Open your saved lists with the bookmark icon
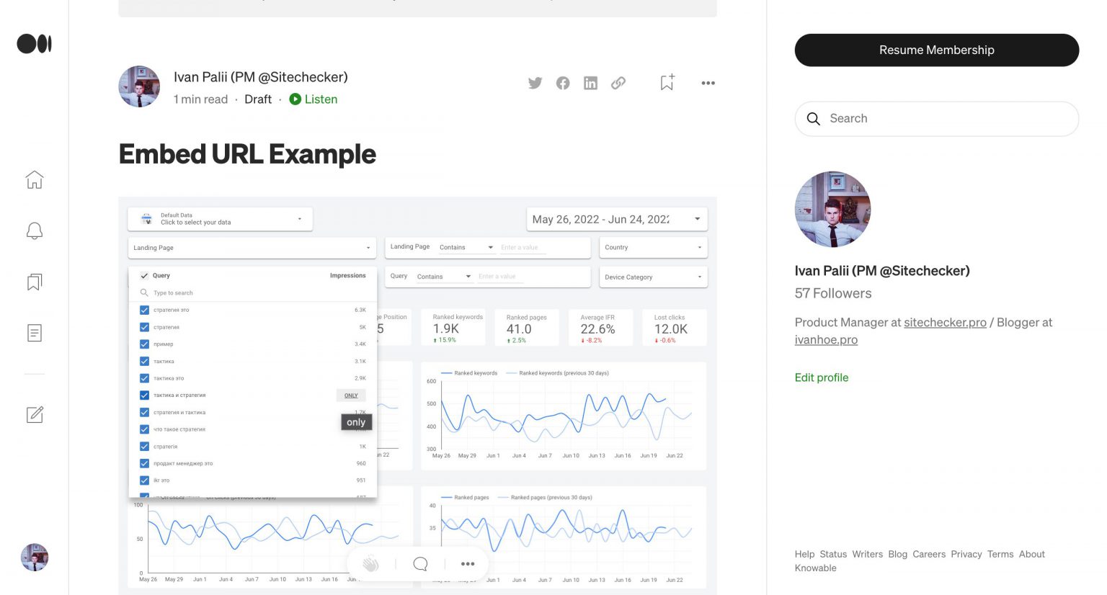This screenshot has width=1107, height=595. tap(34, 282)
